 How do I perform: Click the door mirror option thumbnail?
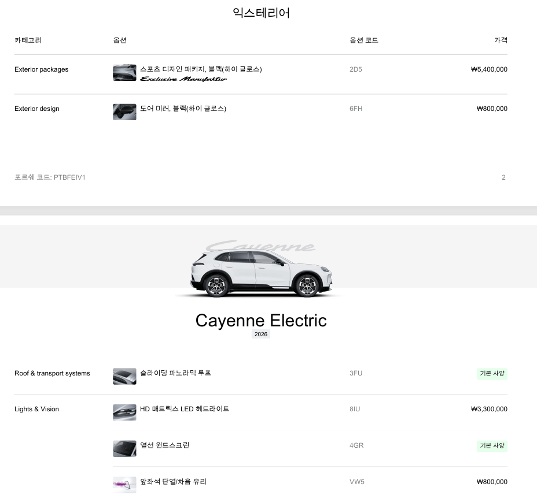click(x=124, y=111)
